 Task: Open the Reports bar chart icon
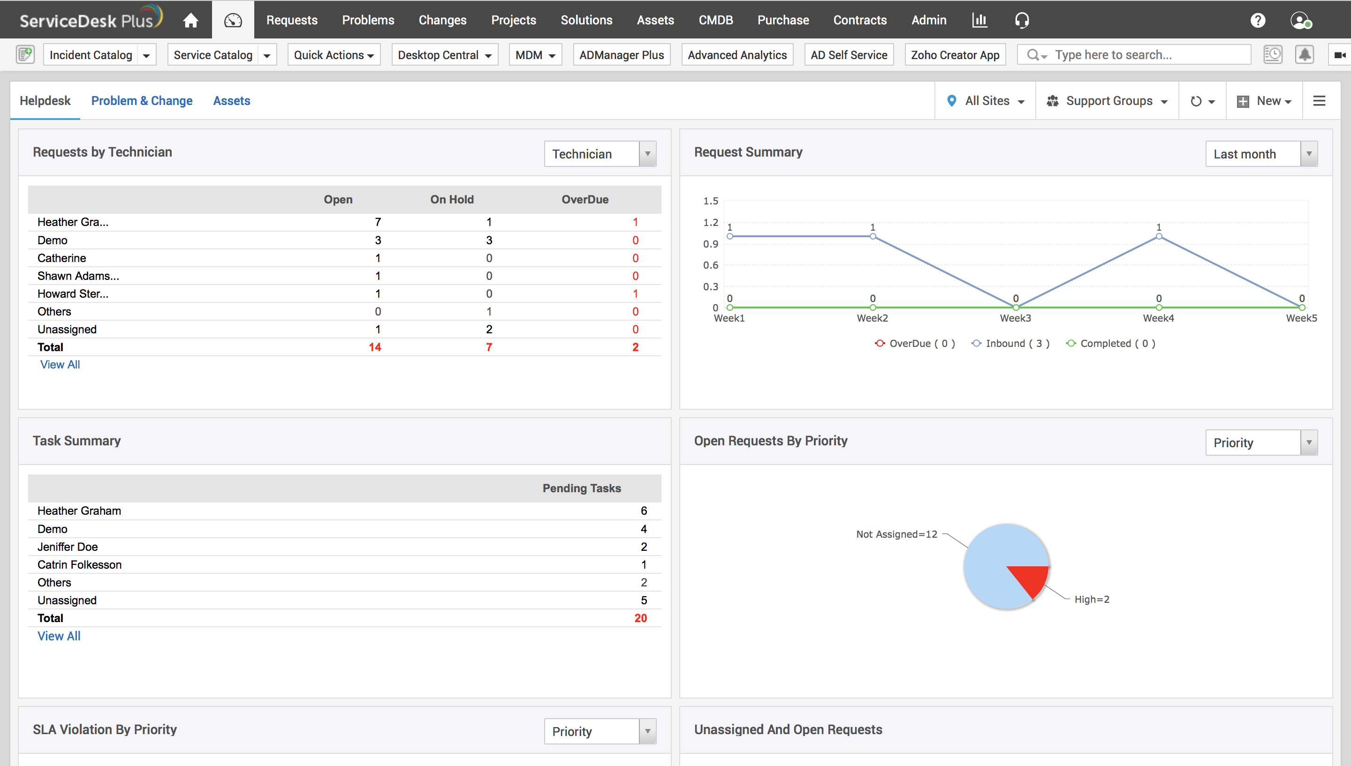click(979, 20)
